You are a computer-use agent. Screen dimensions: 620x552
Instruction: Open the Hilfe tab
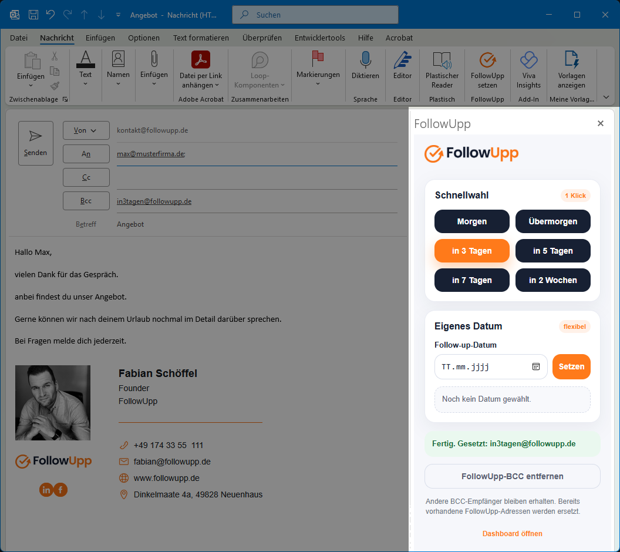click(x=366, y=38)
